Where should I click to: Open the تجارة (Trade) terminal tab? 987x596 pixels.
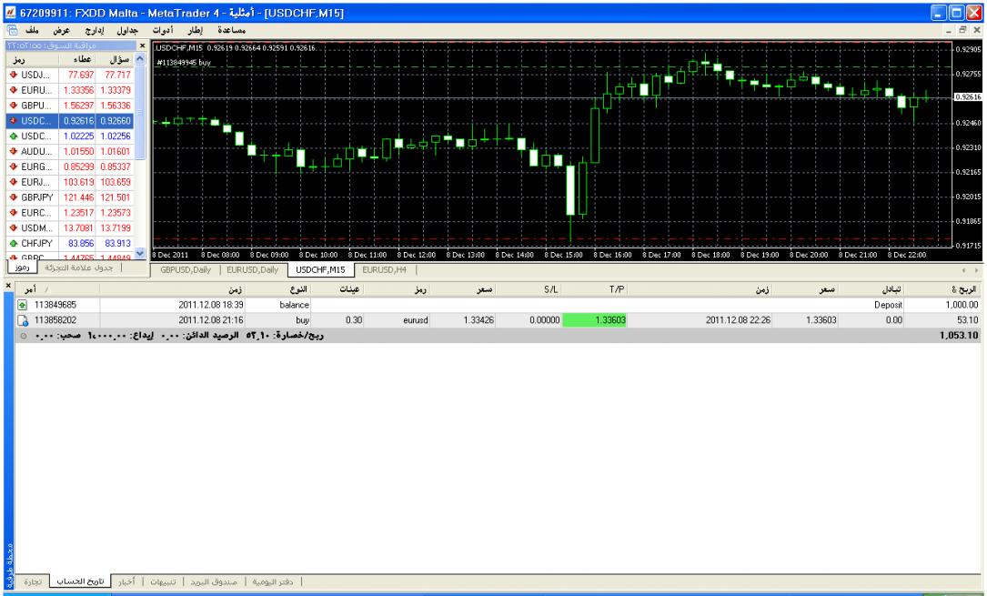click(32, 581)
